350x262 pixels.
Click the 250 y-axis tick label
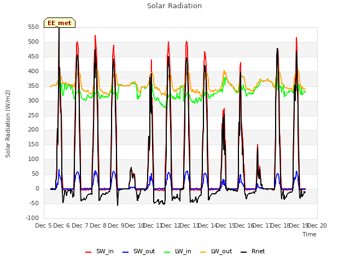[33, 115]
